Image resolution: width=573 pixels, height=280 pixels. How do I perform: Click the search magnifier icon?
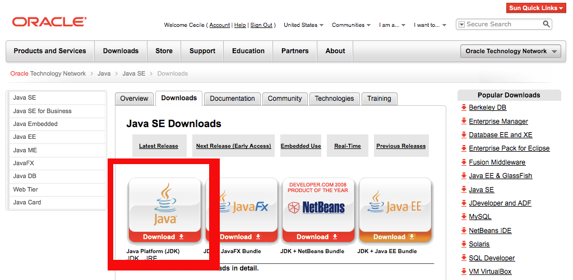point(546,24)
